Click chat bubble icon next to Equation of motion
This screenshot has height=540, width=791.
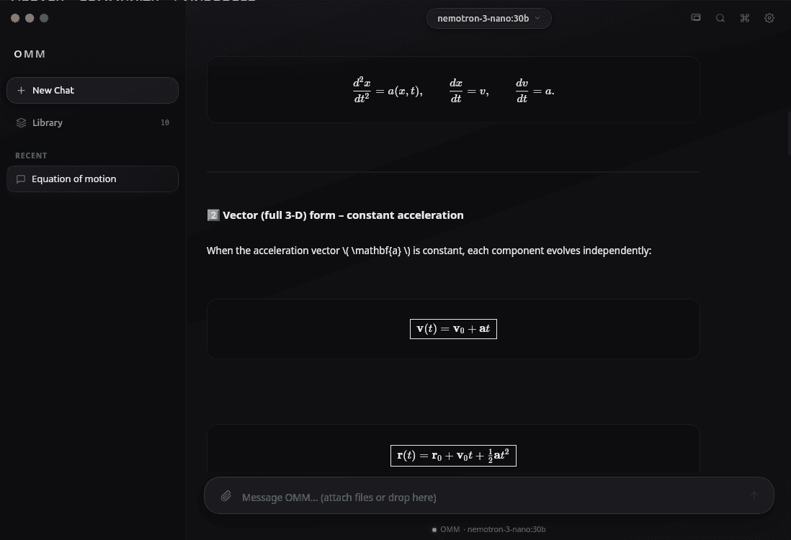tap(21, 179)
